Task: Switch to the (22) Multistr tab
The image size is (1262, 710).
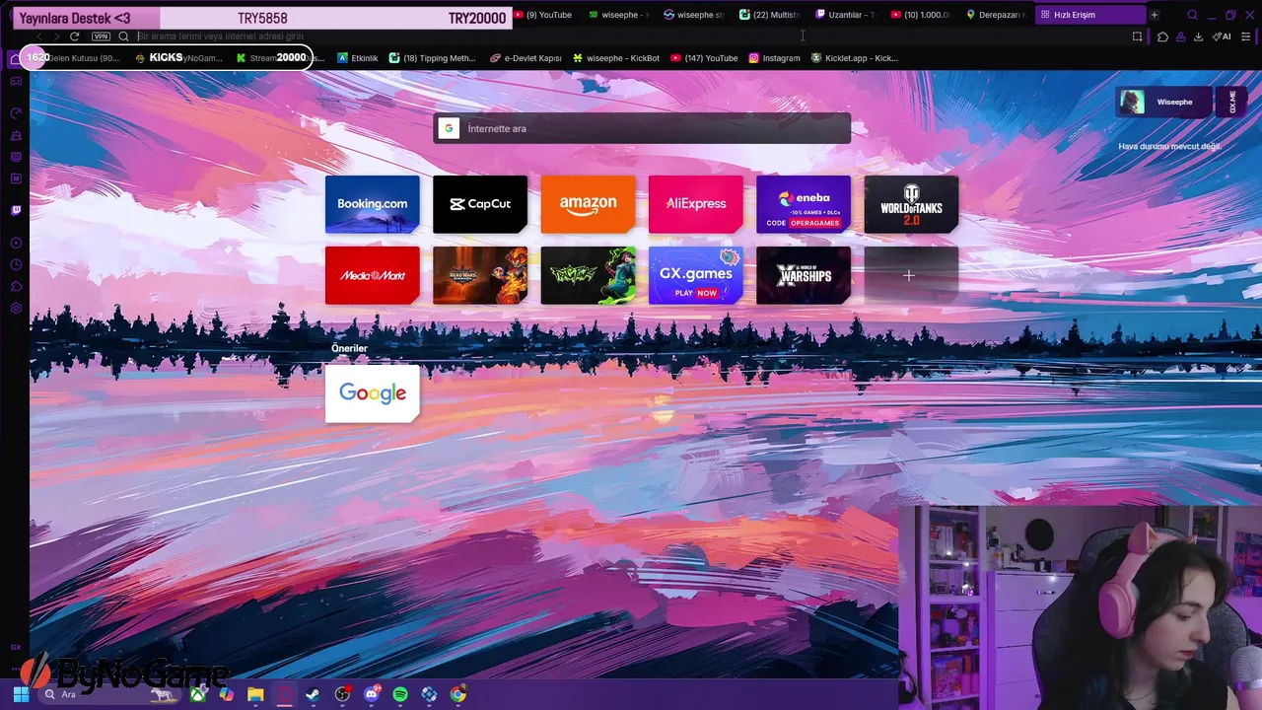Action: (771, 15)
